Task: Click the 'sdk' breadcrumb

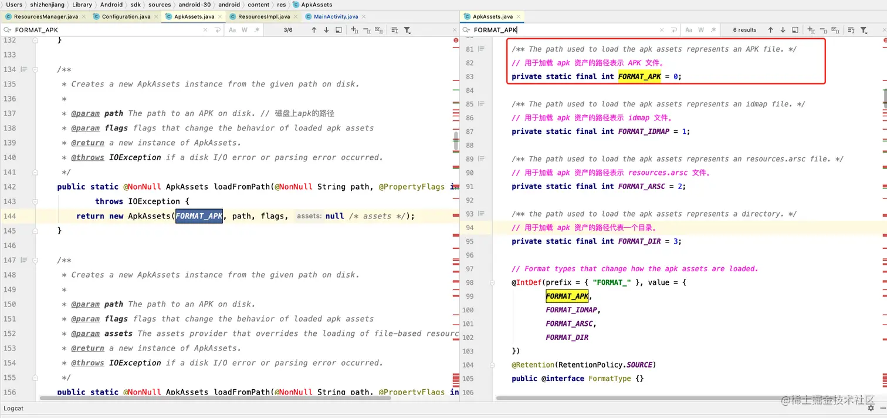Action: click(x=135, y=4)
